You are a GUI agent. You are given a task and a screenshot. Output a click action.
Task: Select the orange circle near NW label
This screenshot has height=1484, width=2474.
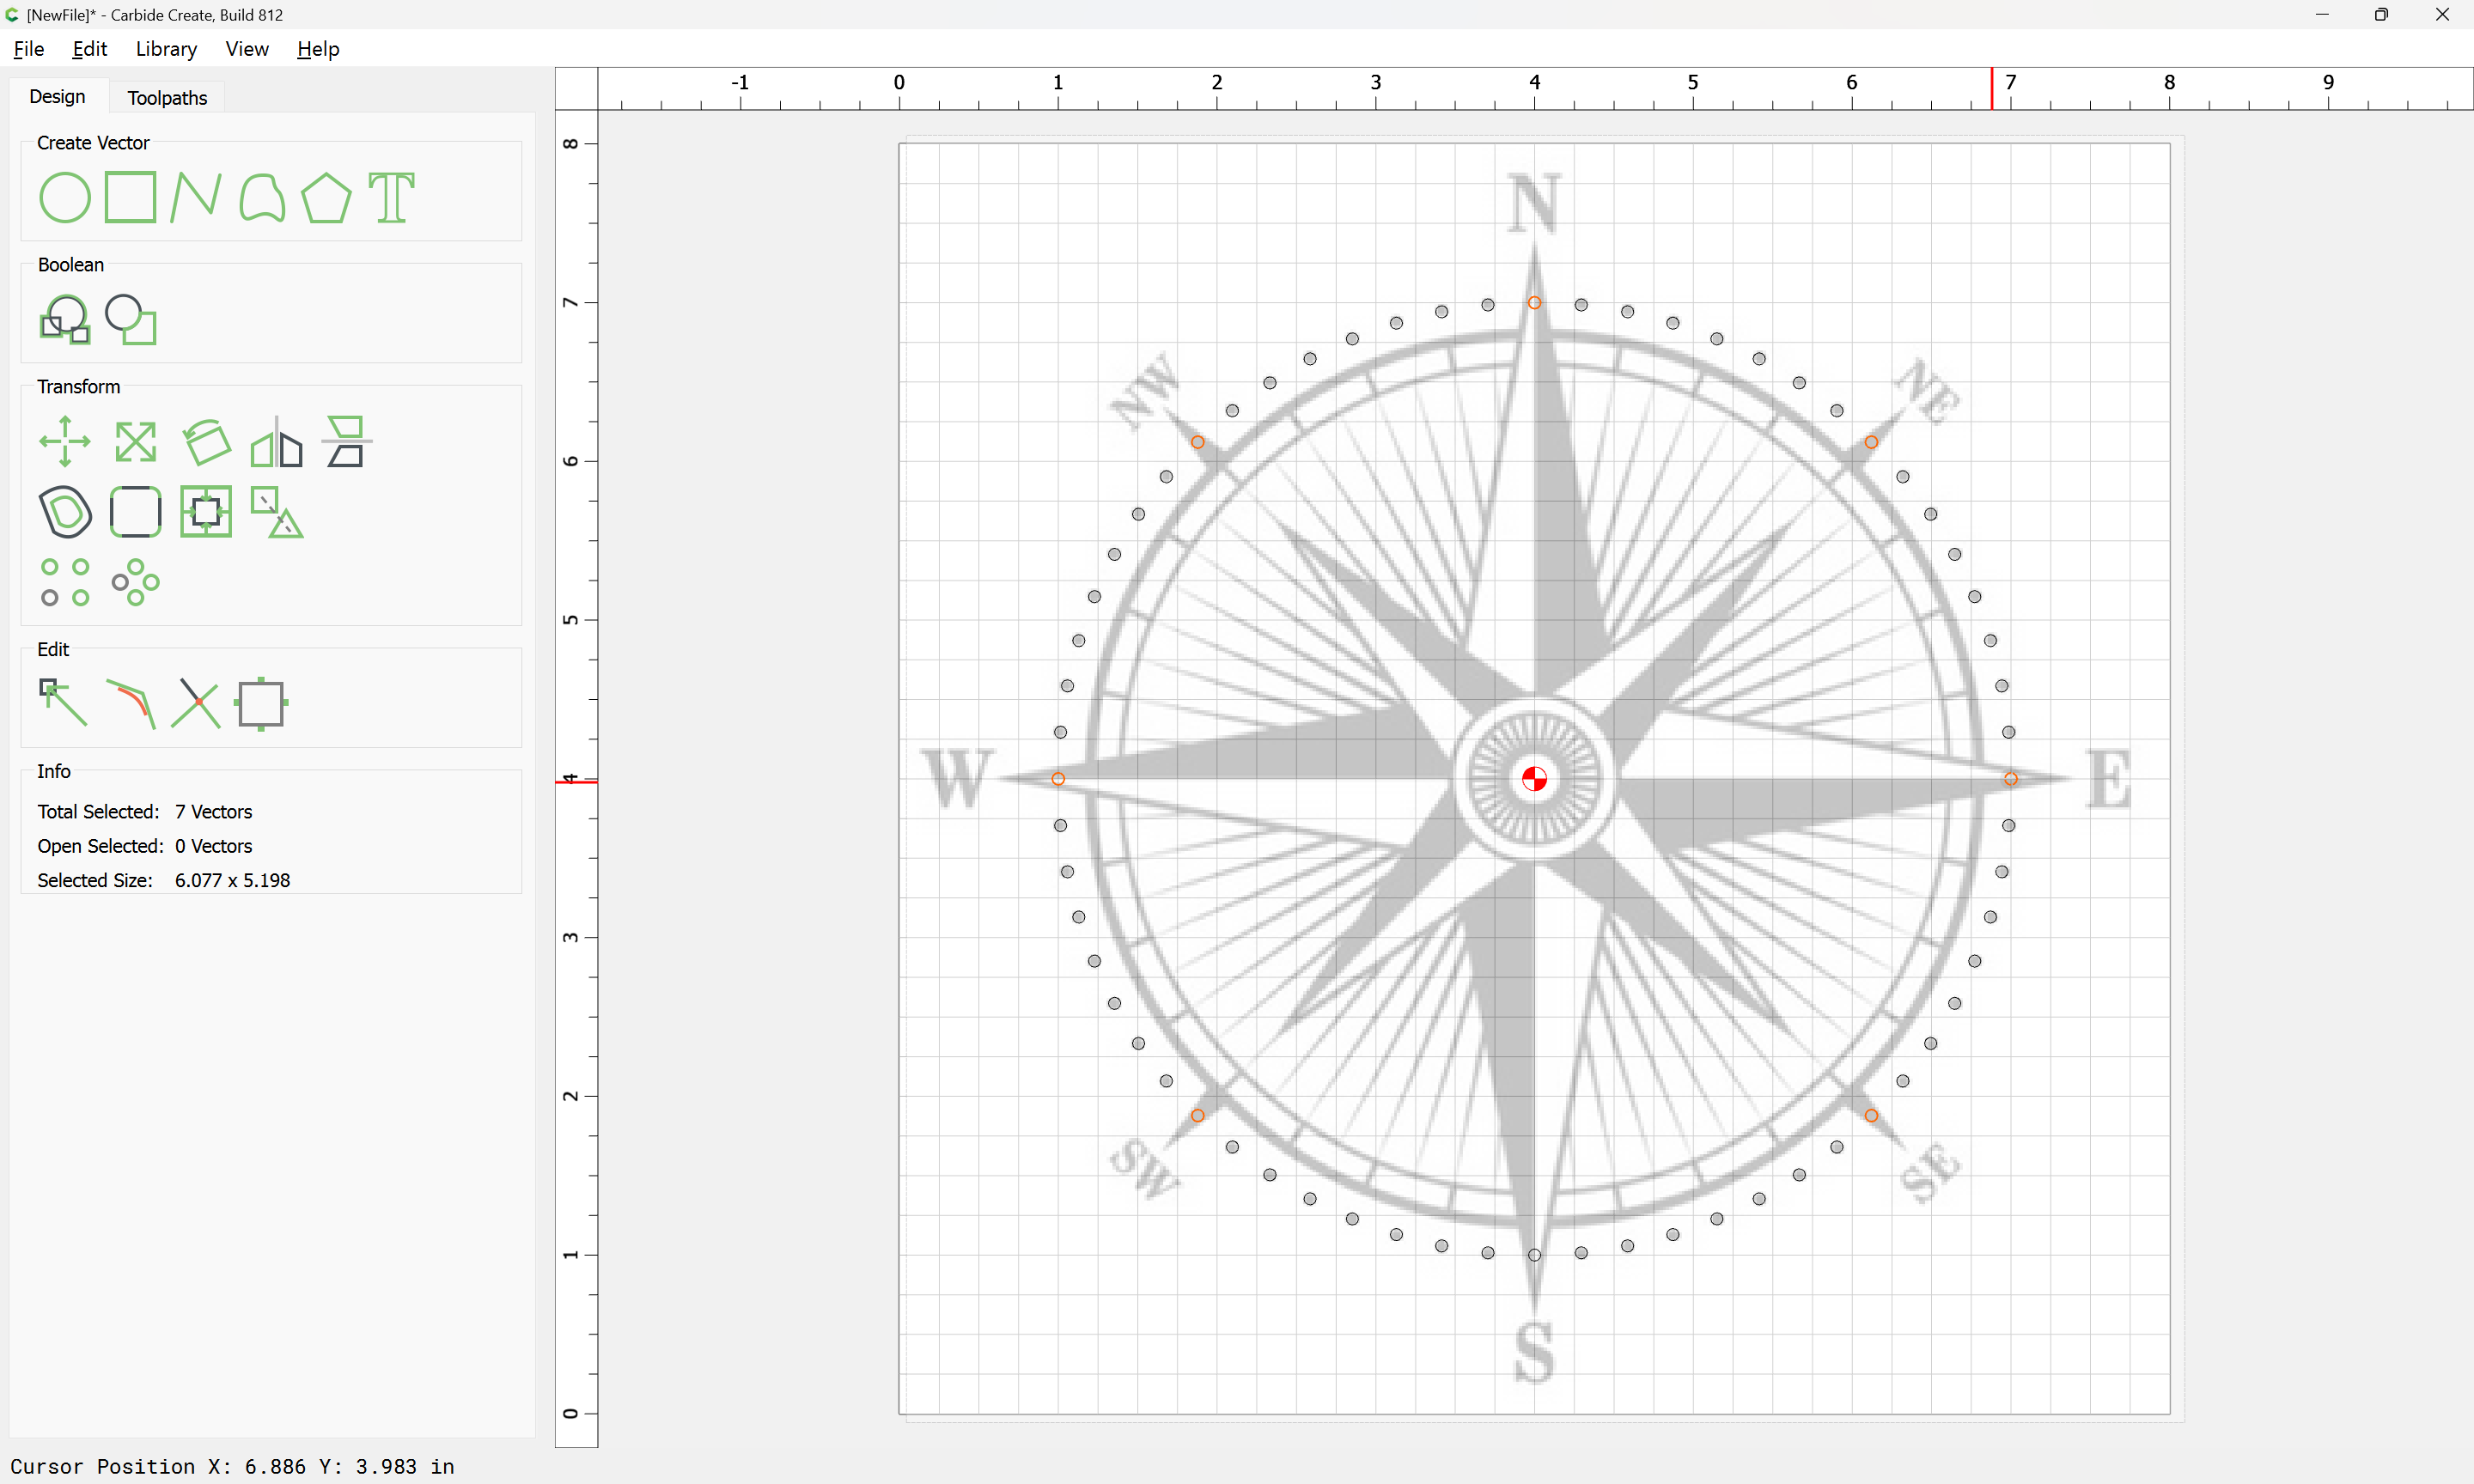click(1197, 442)
